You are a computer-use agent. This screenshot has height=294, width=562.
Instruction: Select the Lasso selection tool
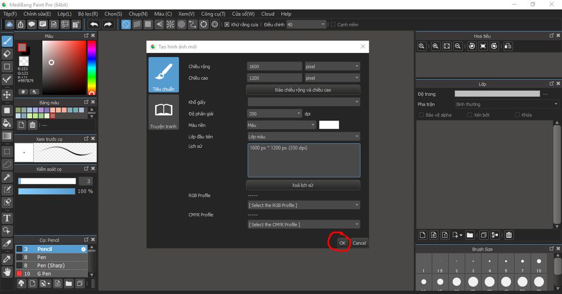7,164
